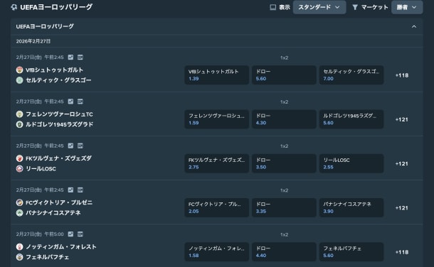Screen dimensions: 434x267
Task: Click the soccer ball icon beside UEFAヨーロッパリーグ title
Action: coord(14,7)
